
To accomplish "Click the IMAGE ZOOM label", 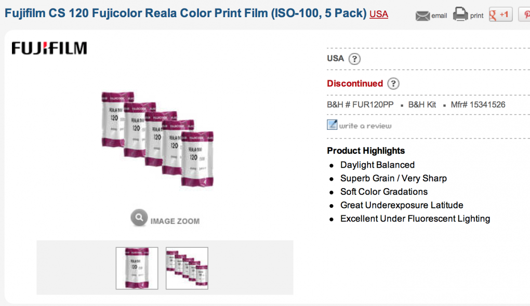I will click(175, 221).
